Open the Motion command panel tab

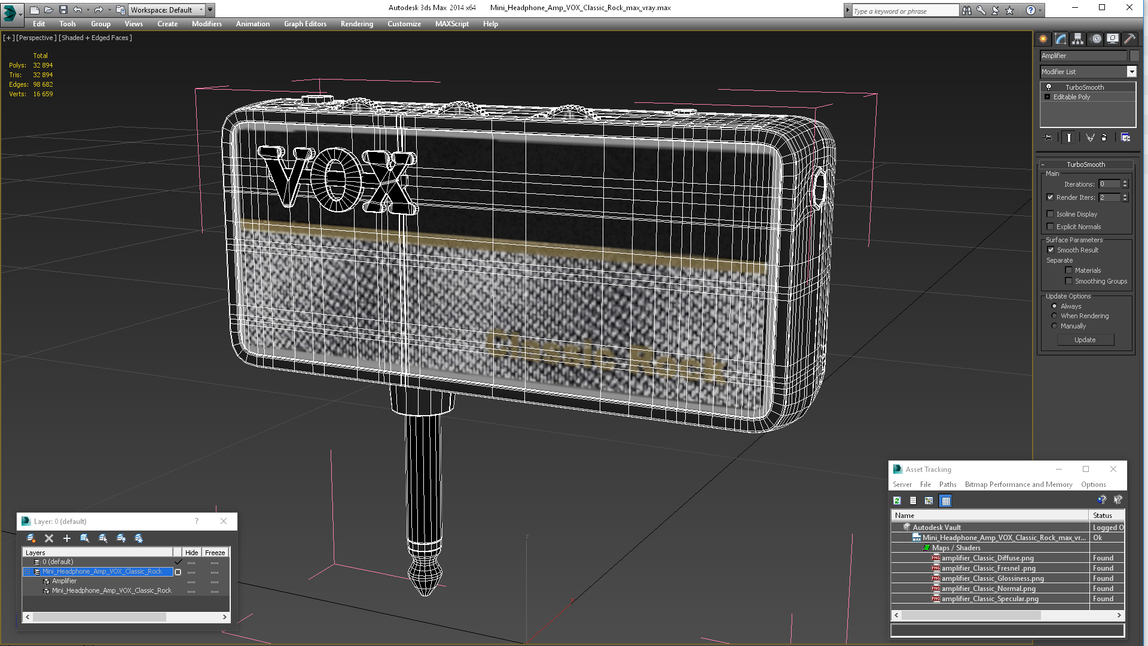[x=1096, y=39]
